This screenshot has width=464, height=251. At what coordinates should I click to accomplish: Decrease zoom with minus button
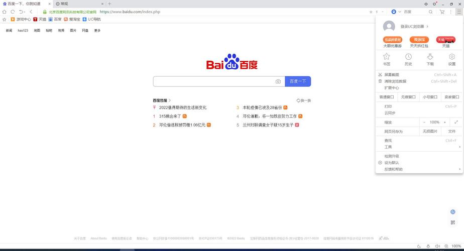click(x=424, y=122)
